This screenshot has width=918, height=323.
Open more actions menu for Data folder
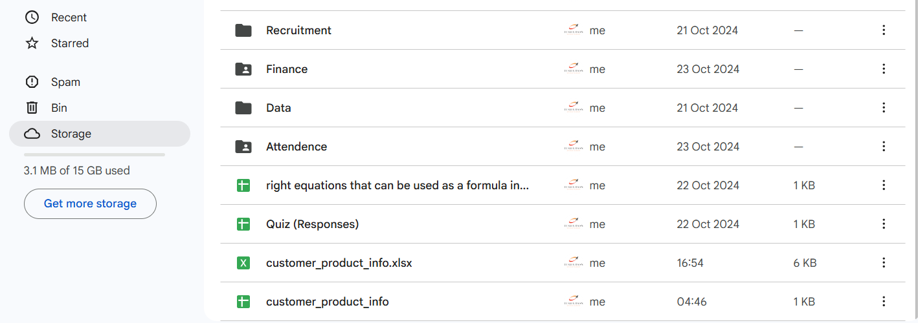(x=884, y=108)
